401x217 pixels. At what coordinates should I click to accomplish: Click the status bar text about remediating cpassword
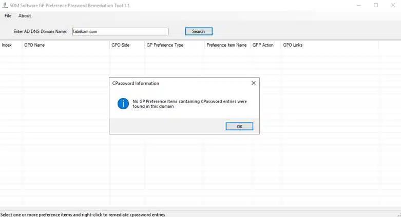pos(83,215)
